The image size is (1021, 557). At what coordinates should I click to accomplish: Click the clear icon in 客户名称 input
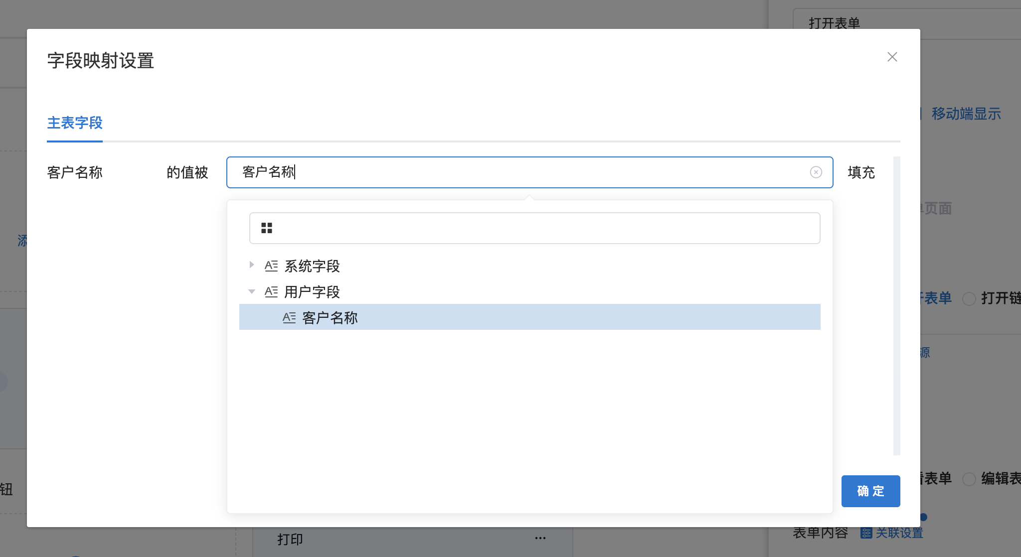[816, 172]
